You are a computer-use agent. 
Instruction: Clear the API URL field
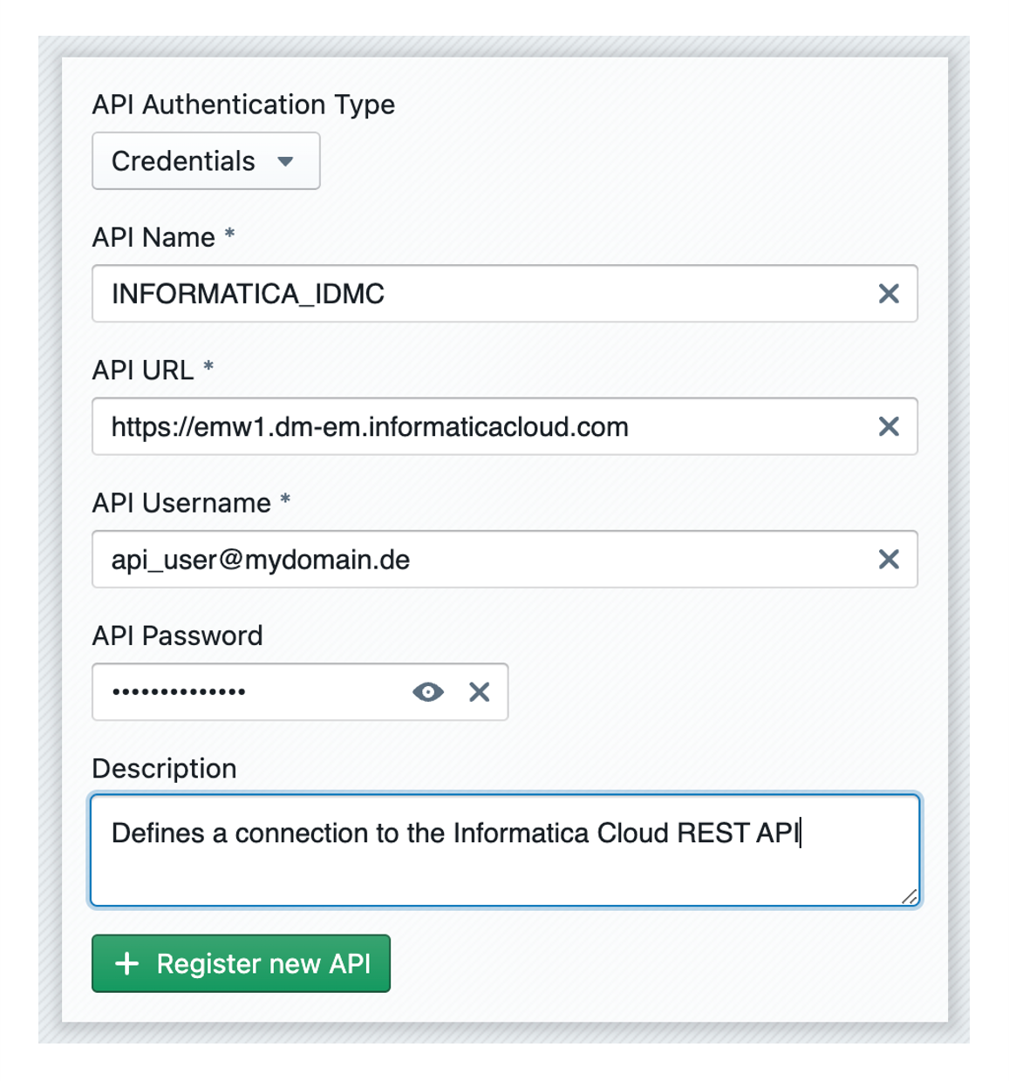(888, 426)
